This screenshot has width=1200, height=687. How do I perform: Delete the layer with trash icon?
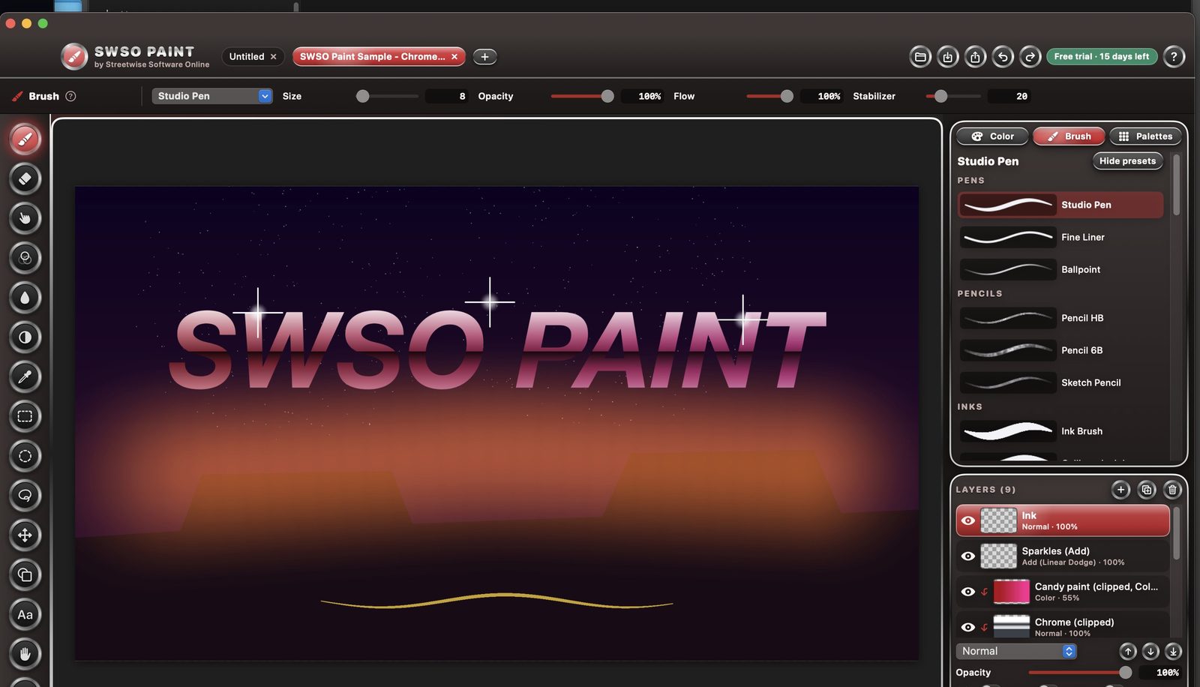tap(1172, 490)
